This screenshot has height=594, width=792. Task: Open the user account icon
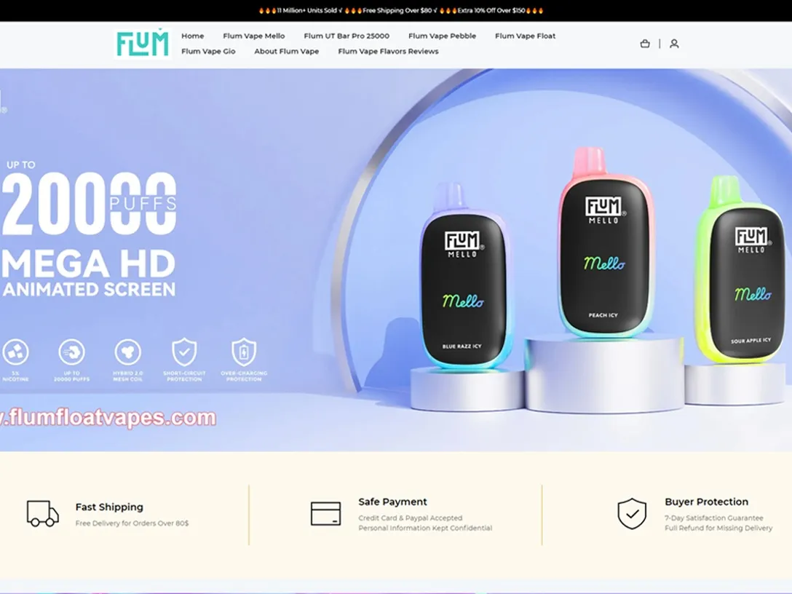(674, 44)
